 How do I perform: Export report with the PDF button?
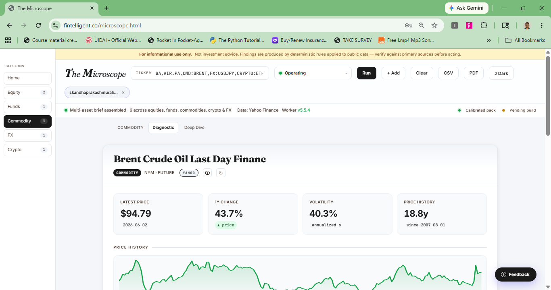pyautogui.click(x=474, y=73)
